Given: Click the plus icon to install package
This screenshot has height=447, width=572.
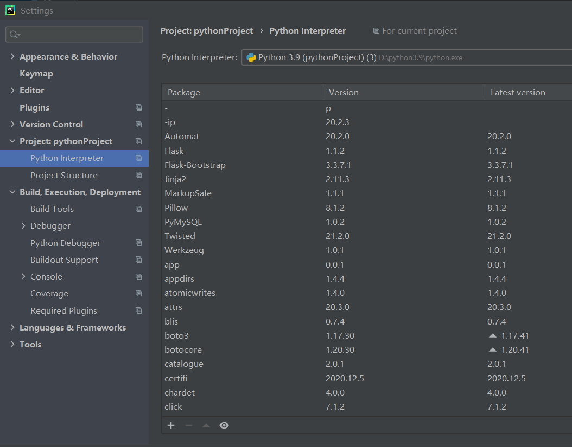Looking at the screenshot, I should (171, 425).
